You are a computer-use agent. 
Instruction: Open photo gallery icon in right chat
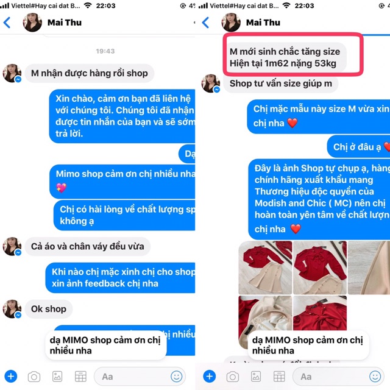point(256,377)
